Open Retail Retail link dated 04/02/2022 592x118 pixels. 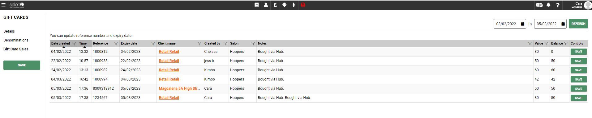169,52
